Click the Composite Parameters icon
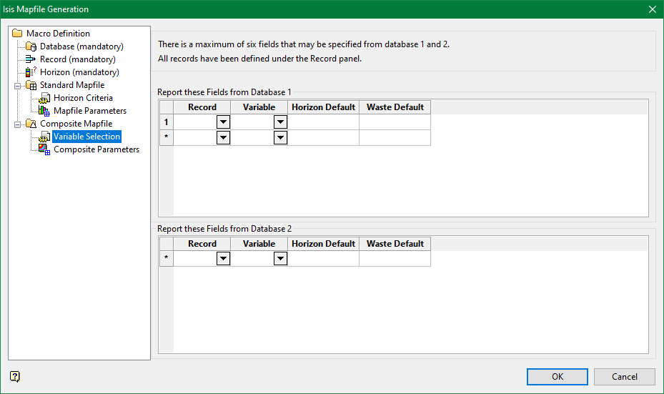This screenshot has width=664, height=394. pyautogui.click(x=44, y=149)
